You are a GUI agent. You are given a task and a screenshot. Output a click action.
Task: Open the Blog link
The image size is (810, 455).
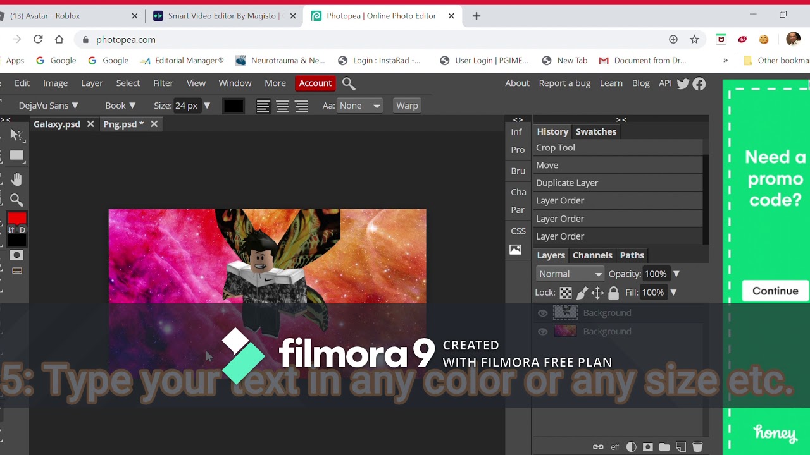point(641,83)
